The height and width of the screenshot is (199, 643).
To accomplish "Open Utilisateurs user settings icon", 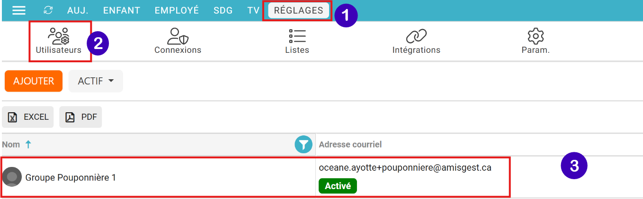I will 59,36.
